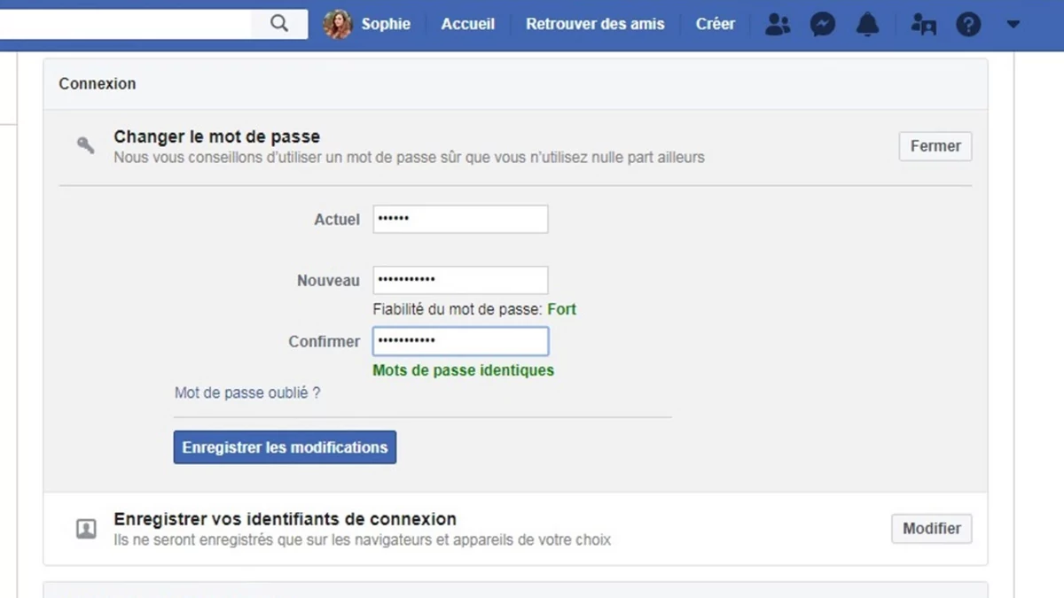
Task: Click into the Nouveau password field
Action: point(460,280)
